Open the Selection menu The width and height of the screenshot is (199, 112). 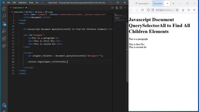tap(22, 2)
